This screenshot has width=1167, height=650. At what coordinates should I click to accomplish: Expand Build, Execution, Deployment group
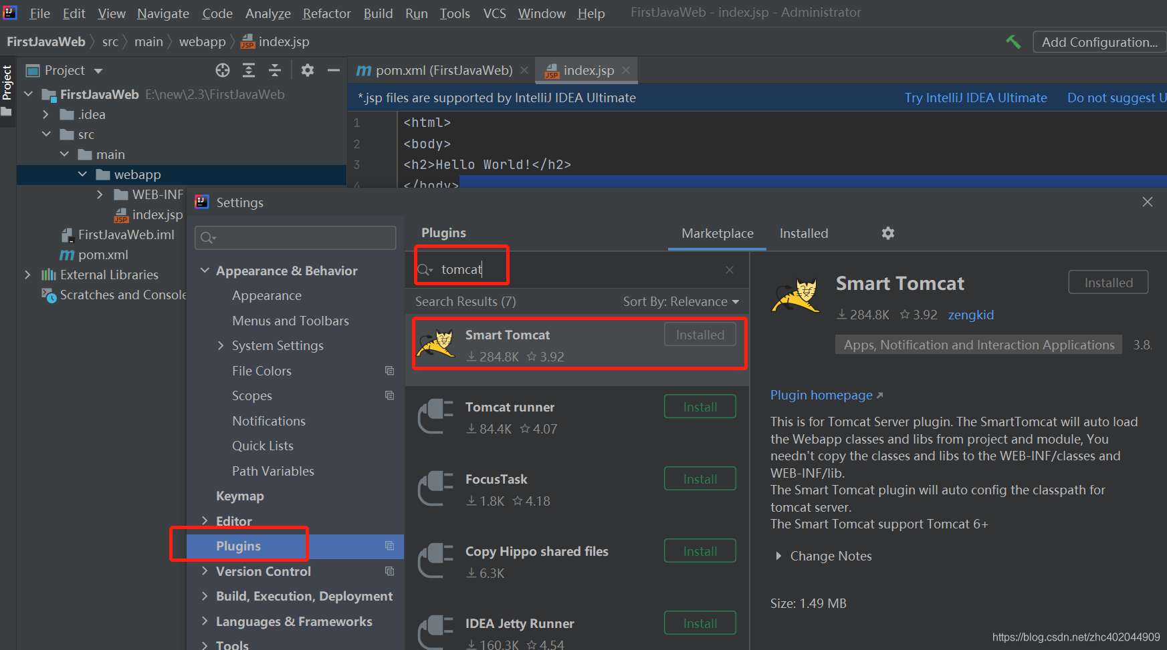tap(205, 596)
